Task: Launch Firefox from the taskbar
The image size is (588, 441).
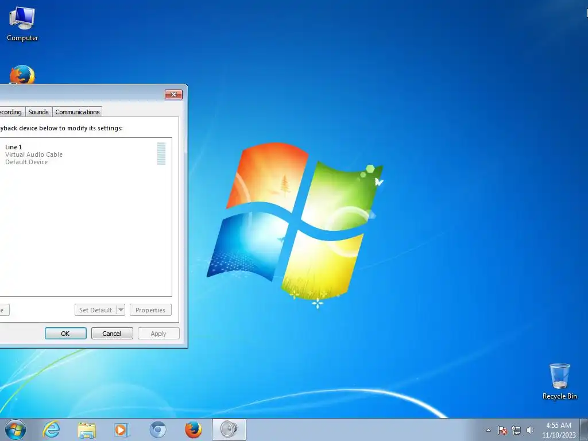Action: [x=193, y=430]
